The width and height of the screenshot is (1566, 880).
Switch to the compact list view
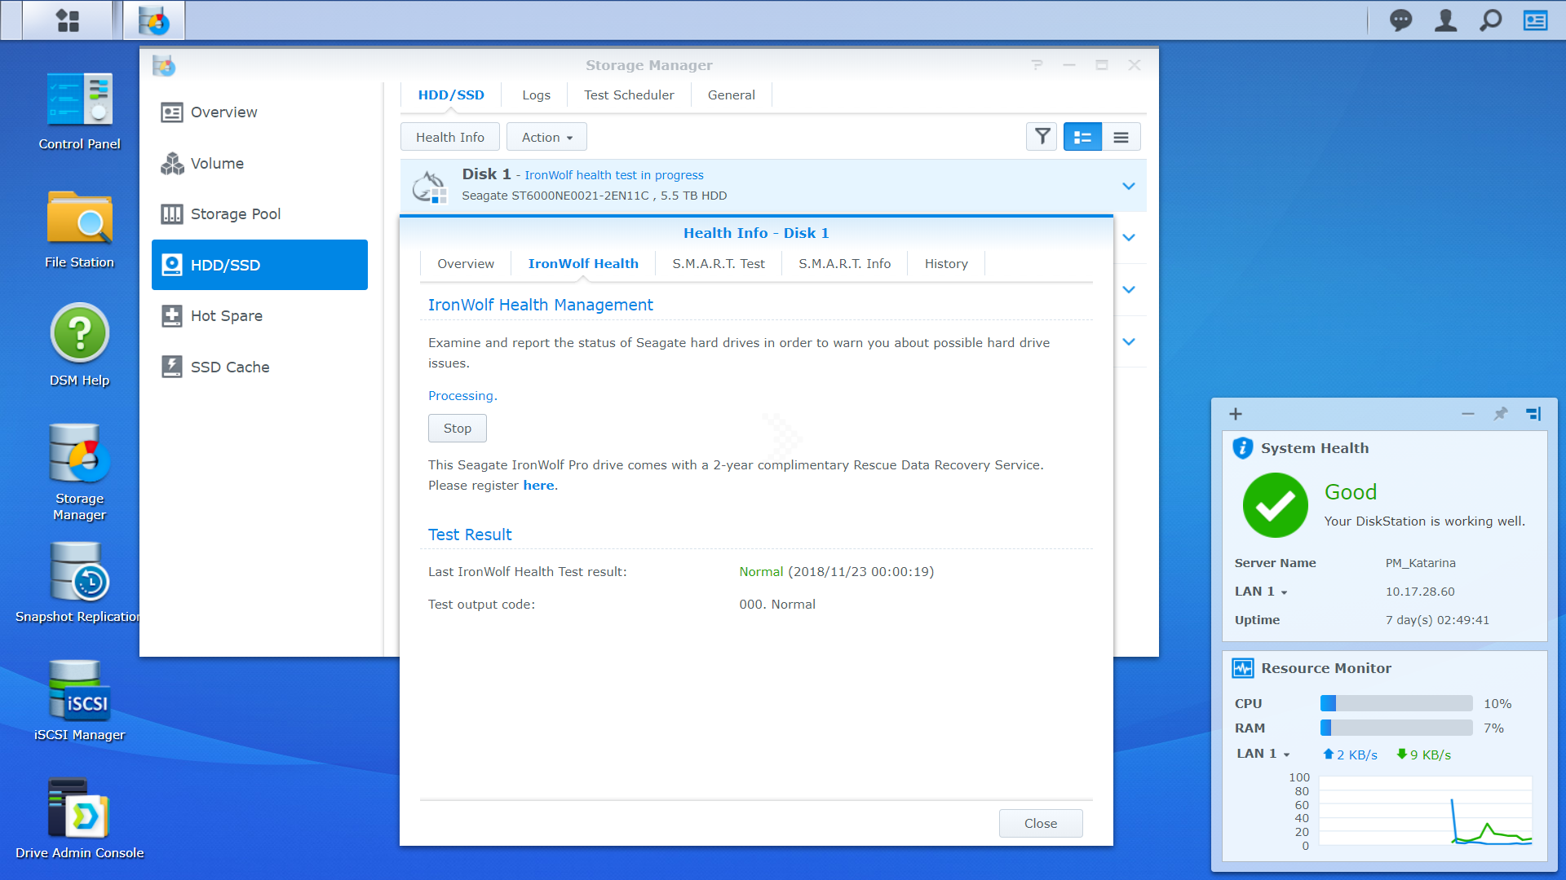[x=1121, y=137]
